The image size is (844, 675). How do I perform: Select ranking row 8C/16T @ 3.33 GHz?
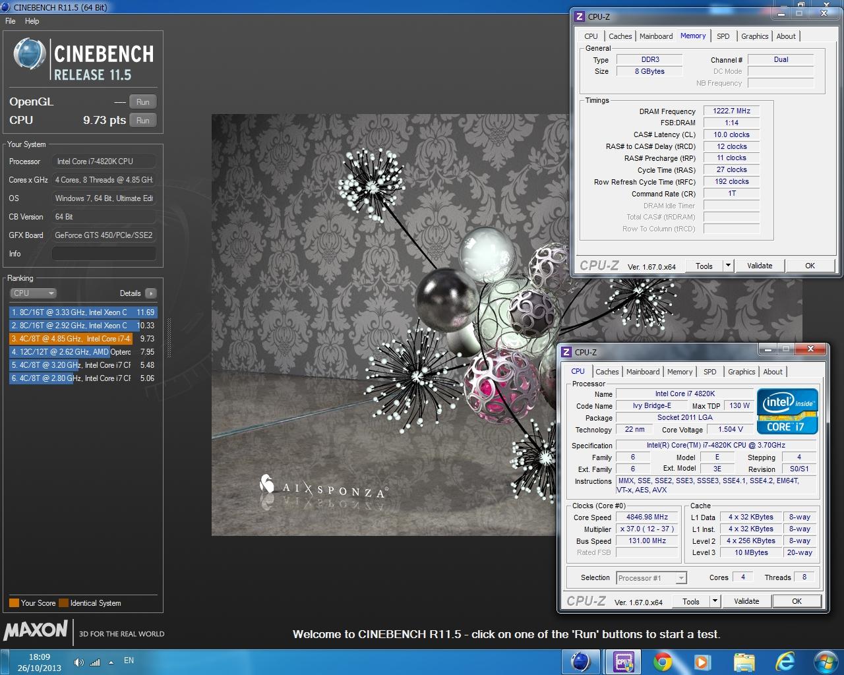pos(83,312)
